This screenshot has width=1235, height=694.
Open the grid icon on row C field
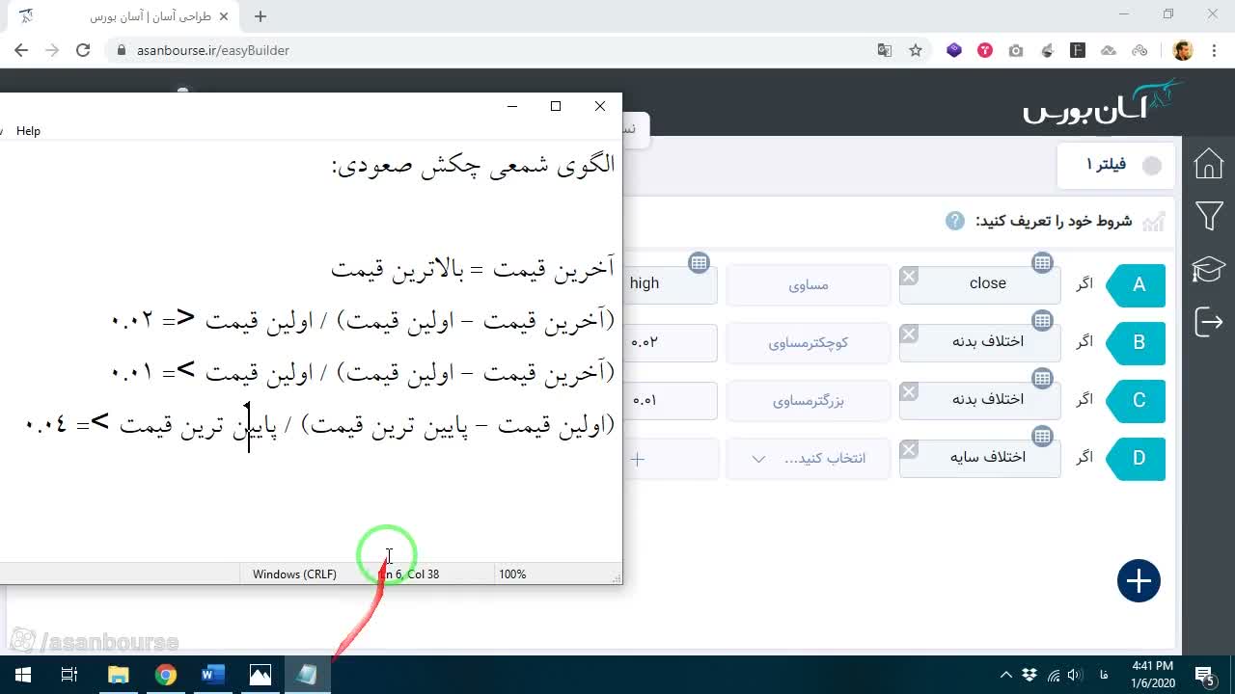(x=1042, y=378)
